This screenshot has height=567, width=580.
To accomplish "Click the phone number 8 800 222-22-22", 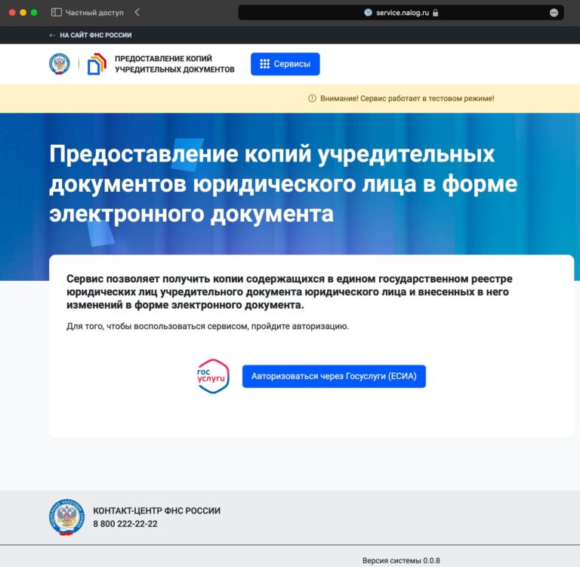I will [125, 524].
